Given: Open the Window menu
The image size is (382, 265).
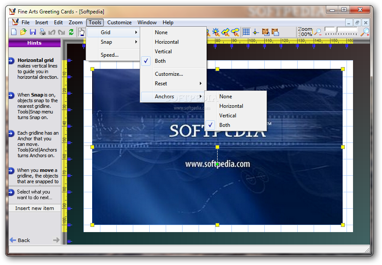Looking at the screenshot, I should tap(147, 23).
